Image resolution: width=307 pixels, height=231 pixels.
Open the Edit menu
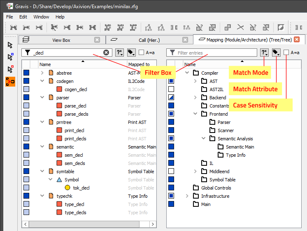point(23,17)
